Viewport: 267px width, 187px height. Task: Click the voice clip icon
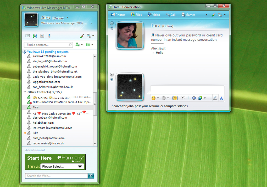coord(183,98)
